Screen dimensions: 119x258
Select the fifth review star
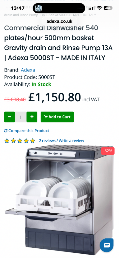[33, 141]
